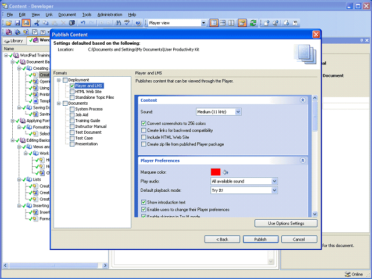Collapse the Player Preferences section chevron
This screenshot has width=372, height=279.
click(303, 160)
